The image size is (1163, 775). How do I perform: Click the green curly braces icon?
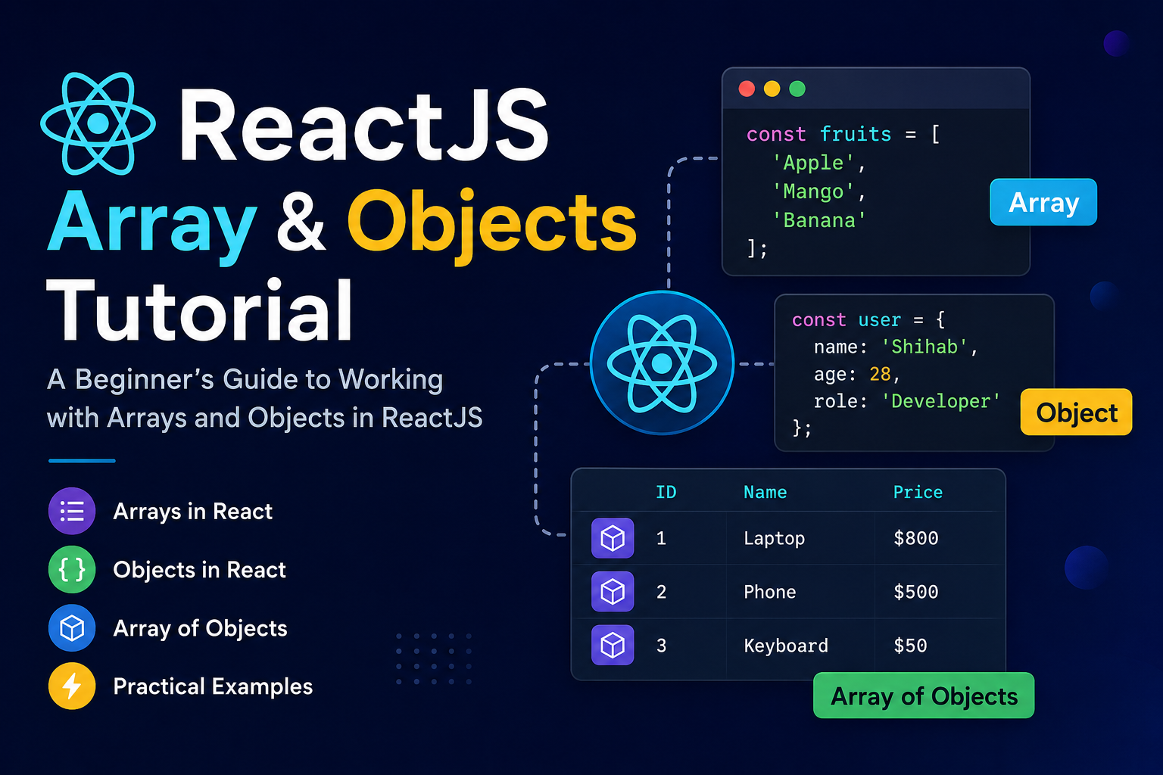72,570
